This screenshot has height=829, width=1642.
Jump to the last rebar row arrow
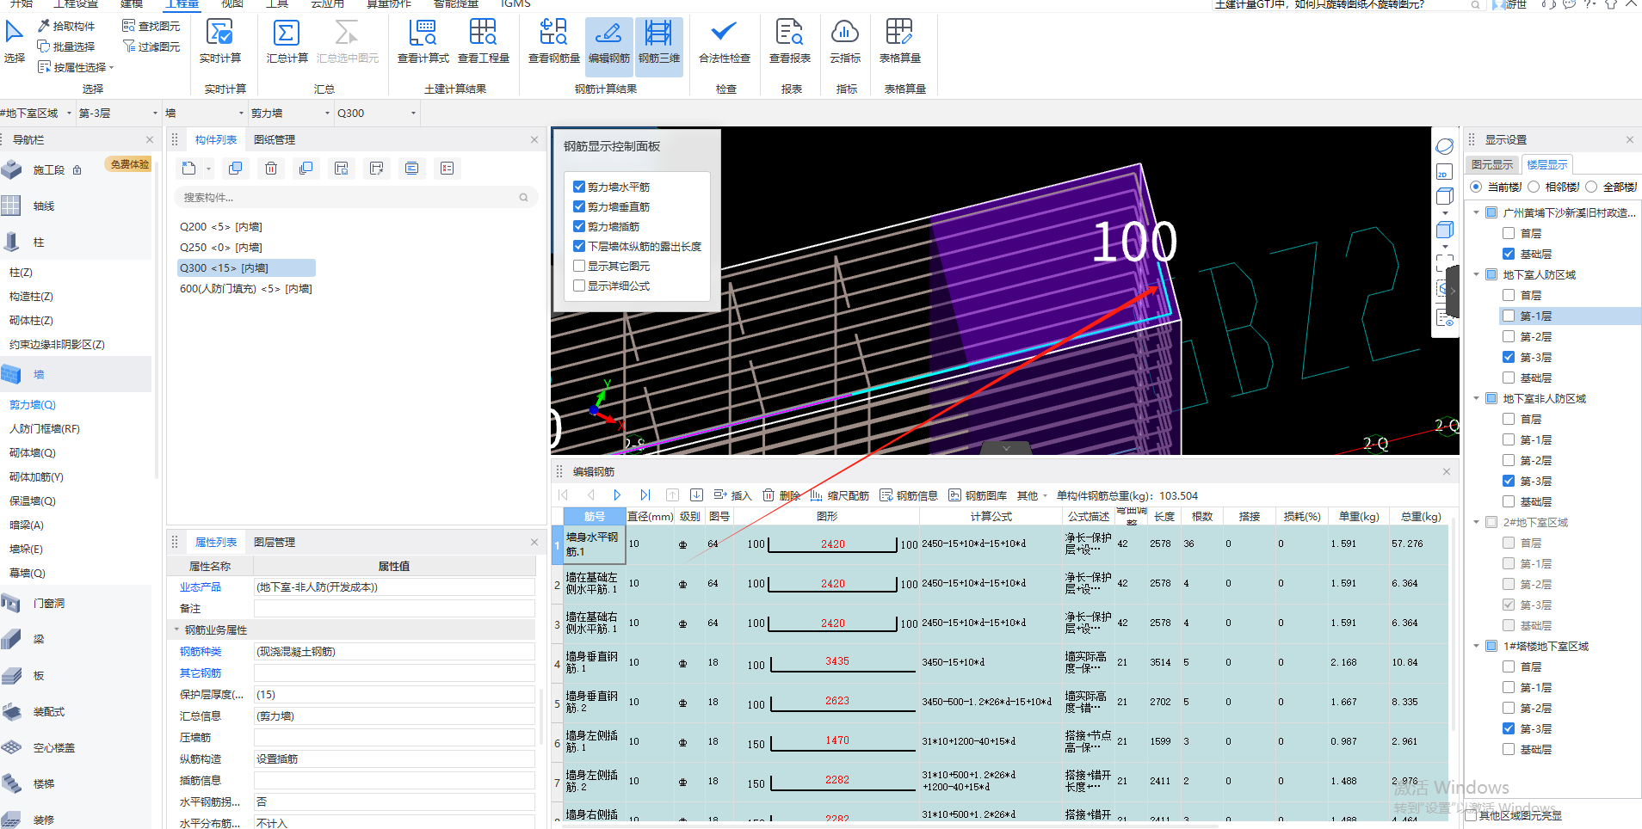(645, 495)
